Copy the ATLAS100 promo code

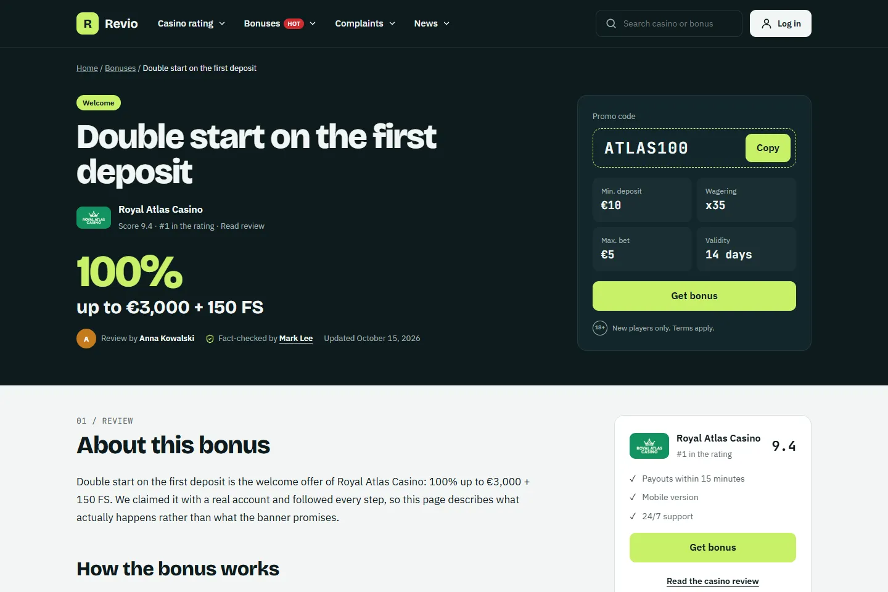coord(768,148)
